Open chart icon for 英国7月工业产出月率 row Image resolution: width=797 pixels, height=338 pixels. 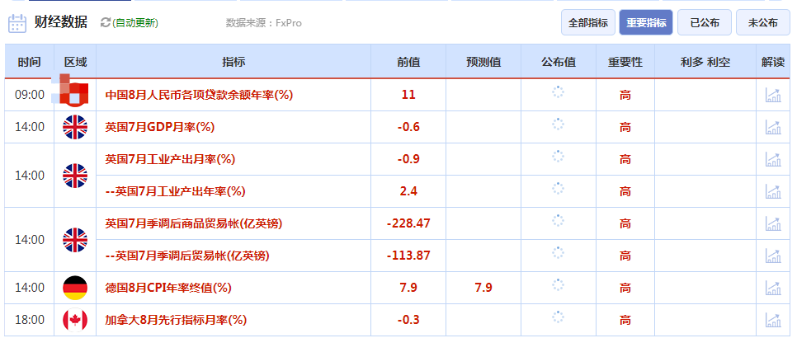(x=773, y=159)
